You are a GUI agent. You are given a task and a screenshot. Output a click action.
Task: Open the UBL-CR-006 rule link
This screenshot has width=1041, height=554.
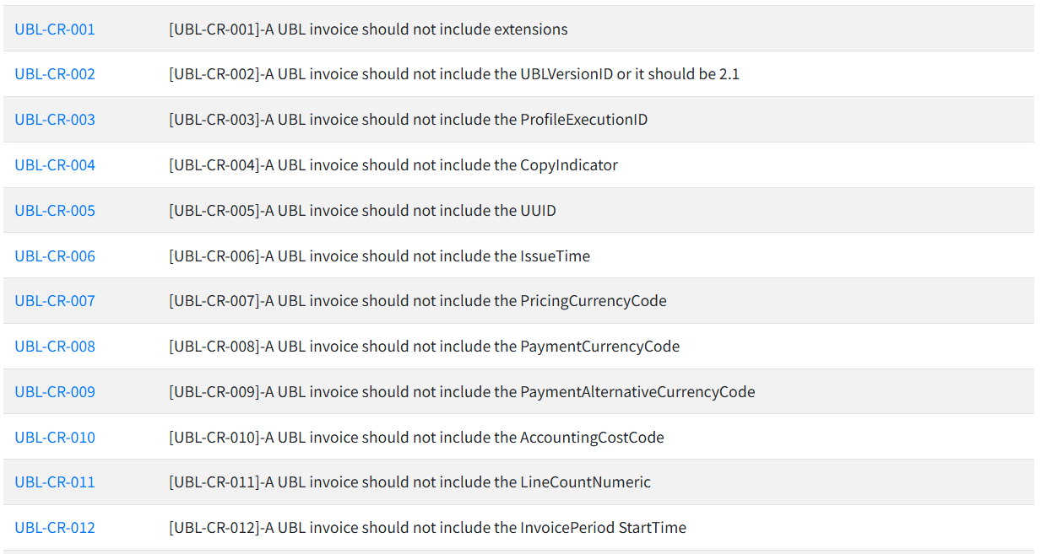(x=55, y=256)
